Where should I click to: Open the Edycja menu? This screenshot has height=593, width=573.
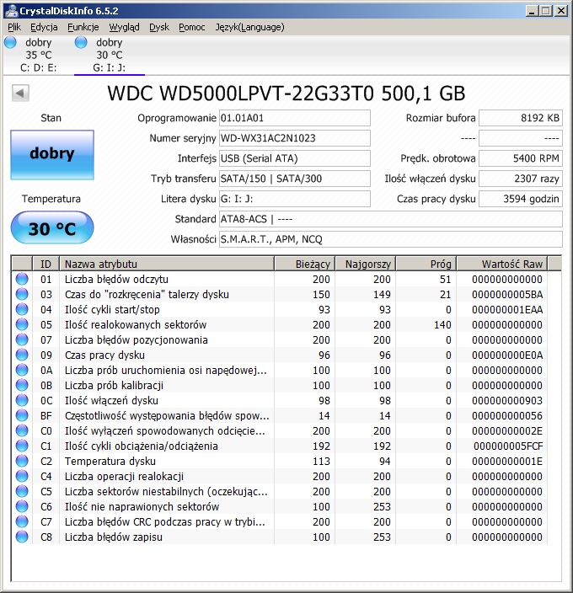coord(44,27)
